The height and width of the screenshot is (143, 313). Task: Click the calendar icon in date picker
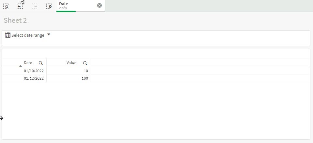coord(7,35)
